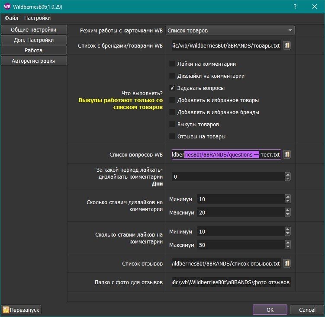Click dislikes Максимум field showing 20

pos(241,213)
